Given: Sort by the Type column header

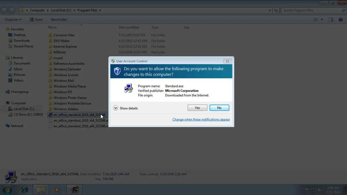Looking at the screenshot, I should point(155,27).
